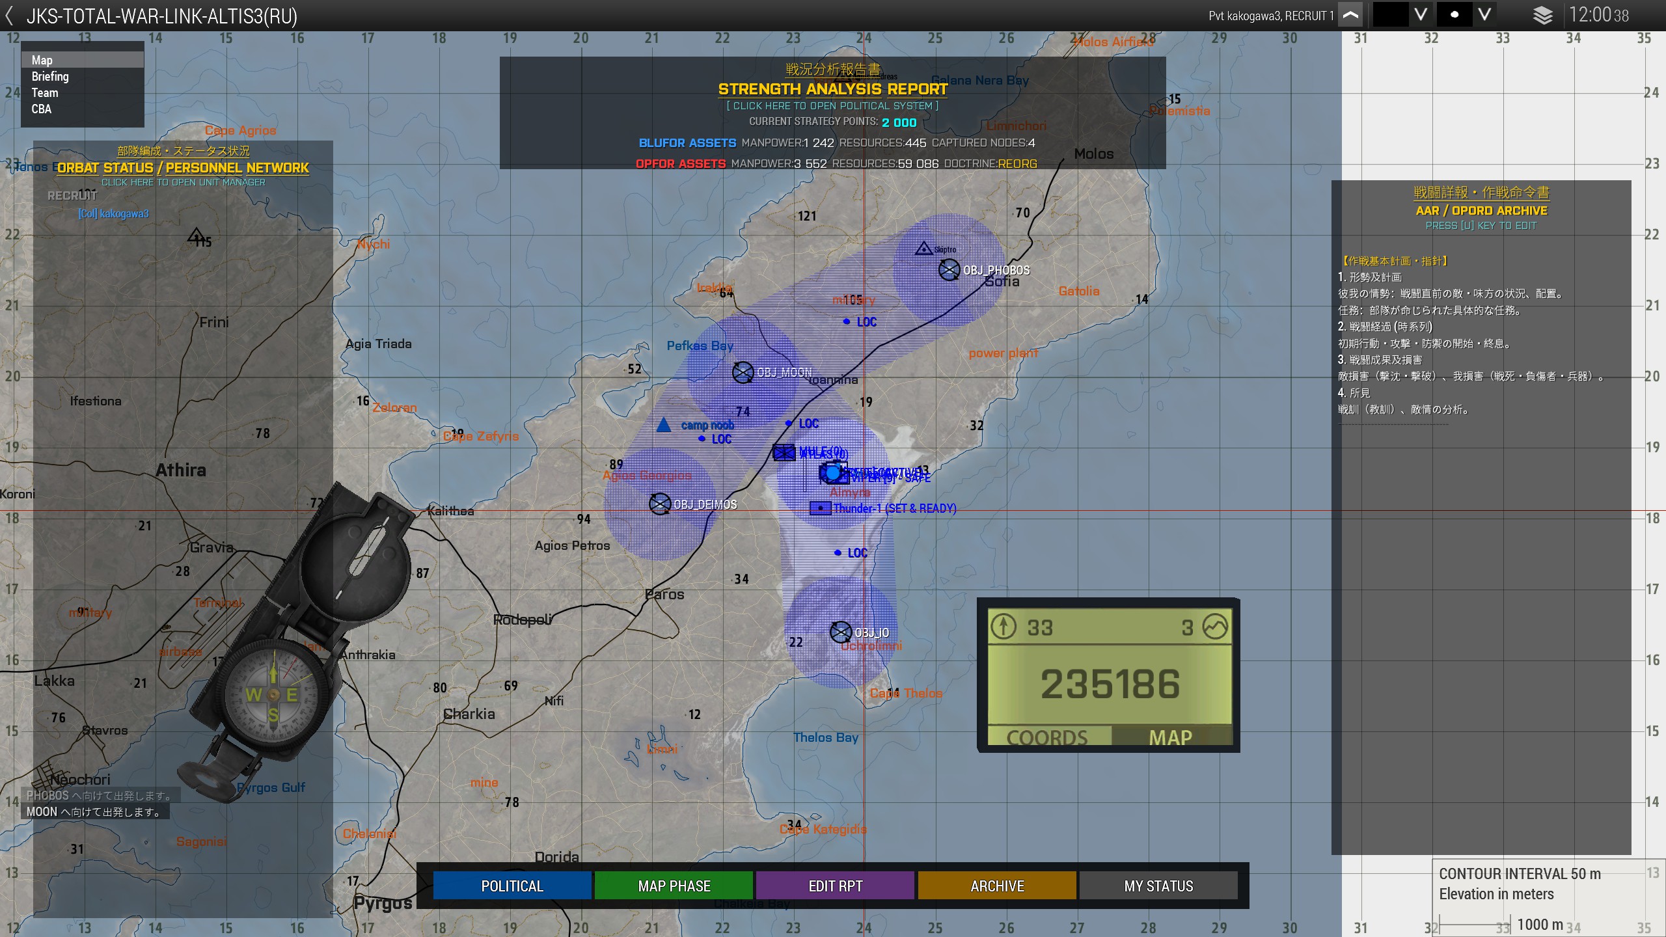Click the strategy points value 2 000
This screenshot has height=937, width=1666.
(899, 122)
